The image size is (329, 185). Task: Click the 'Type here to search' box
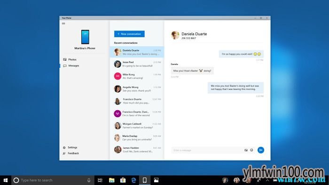(x=53, y=180)
